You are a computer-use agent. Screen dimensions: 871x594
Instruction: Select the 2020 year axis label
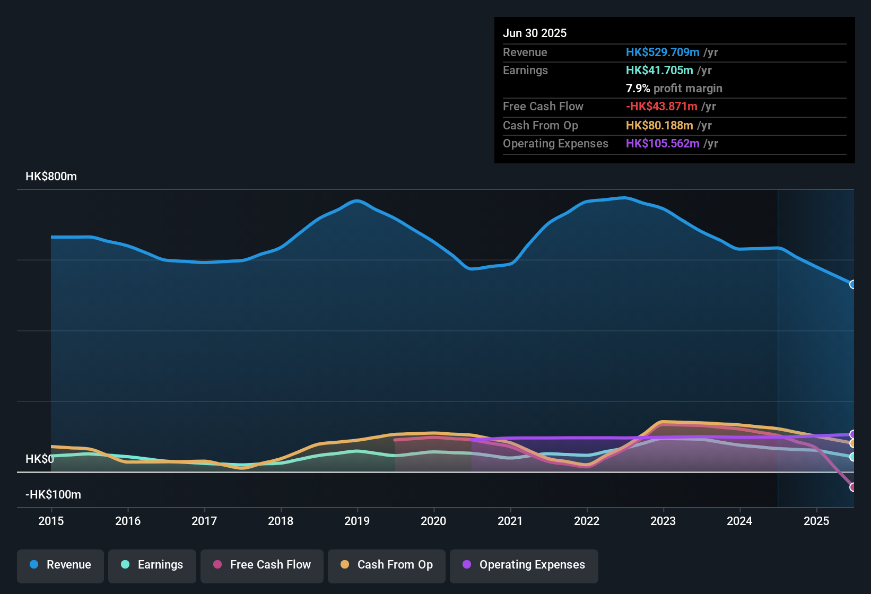(434, 521)
